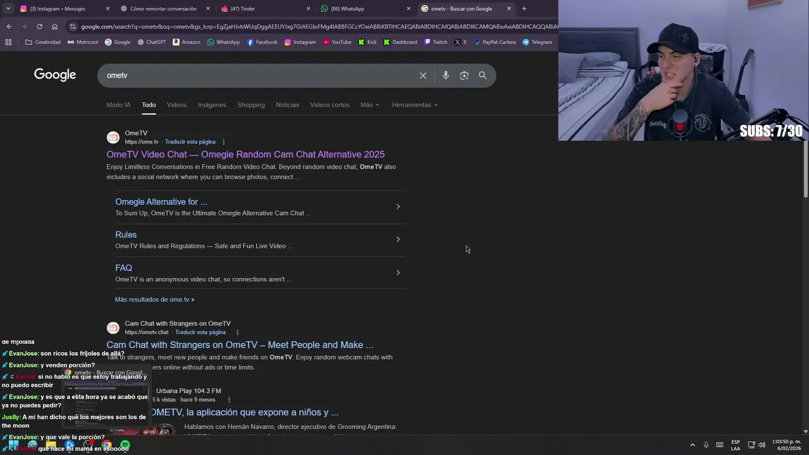Go back with browser back arrow
809x455 pixels.
[x=9, y=27]
